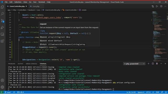Image resolution: width=168 pixels, height=94 pixels.
Task: Open Accounts menu in activity bar
Action: click(2, 80)
